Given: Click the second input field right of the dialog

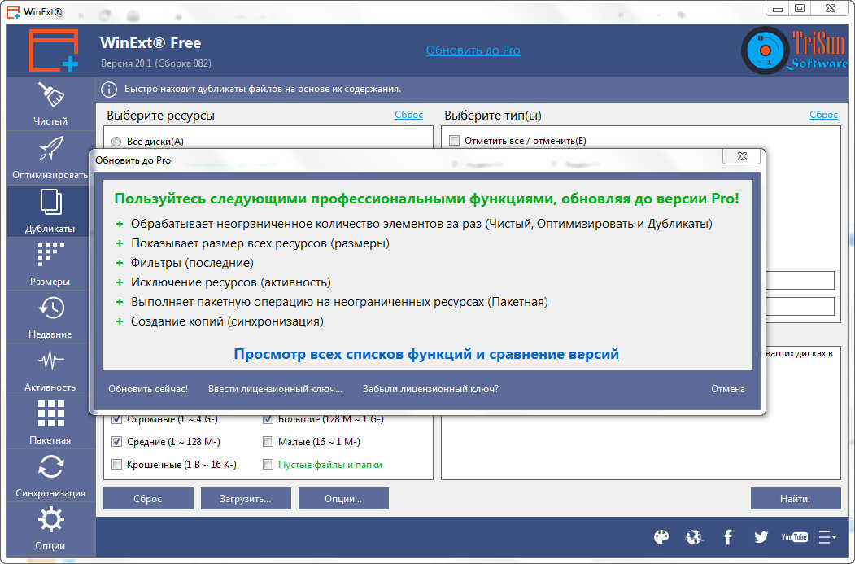Looking at the screenshot, I should [x=800, y=307].
